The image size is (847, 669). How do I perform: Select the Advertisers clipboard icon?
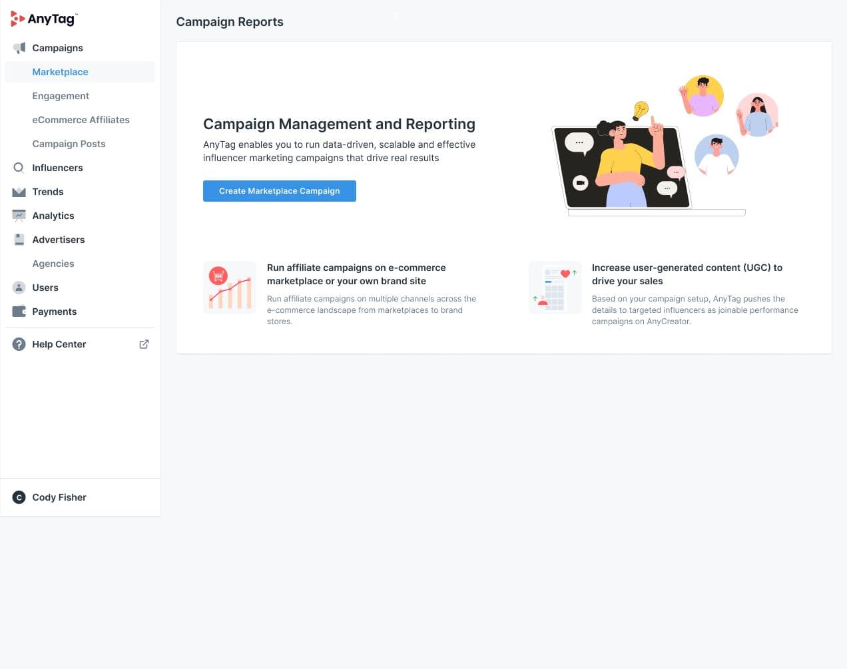pyautogui.click(x=19, y=239)
